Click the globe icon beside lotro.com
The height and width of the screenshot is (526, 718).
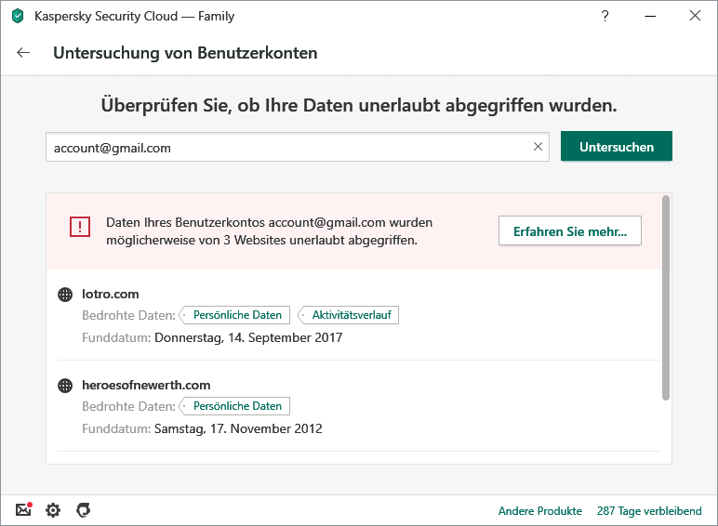click(65, 295)
